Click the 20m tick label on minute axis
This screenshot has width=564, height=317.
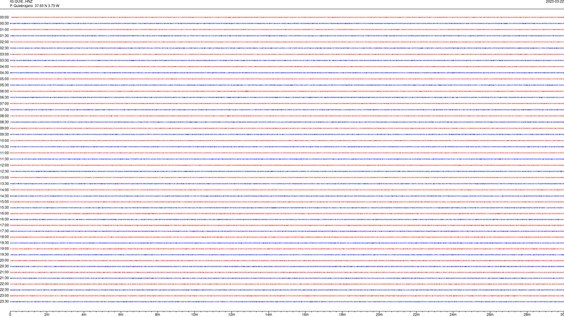click(379, 315)
